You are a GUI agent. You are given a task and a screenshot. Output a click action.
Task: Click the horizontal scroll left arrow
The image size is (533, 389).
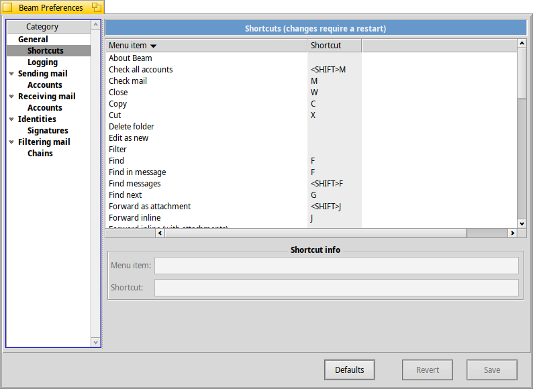pyautogui.click(x=160, y=233)
